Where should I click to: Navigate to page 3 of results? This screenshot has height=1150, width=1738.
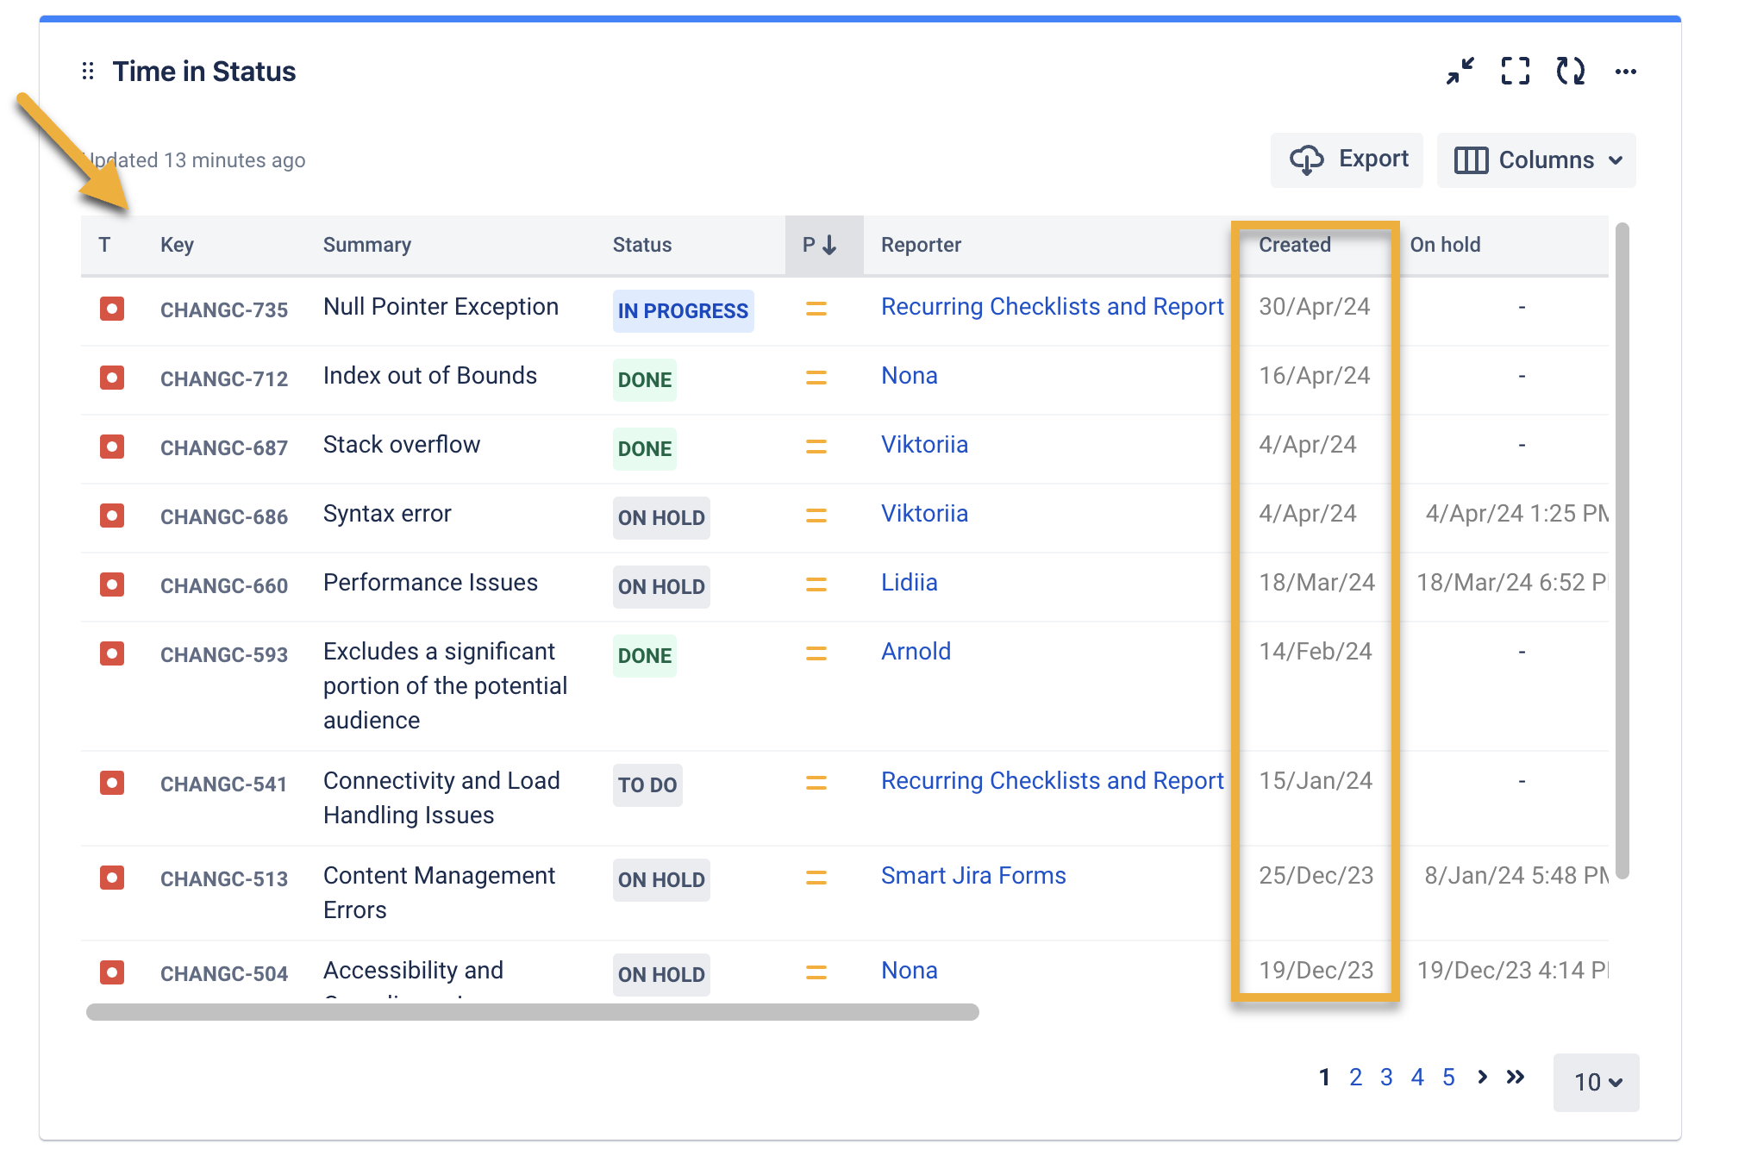tap(1386, 1077)
